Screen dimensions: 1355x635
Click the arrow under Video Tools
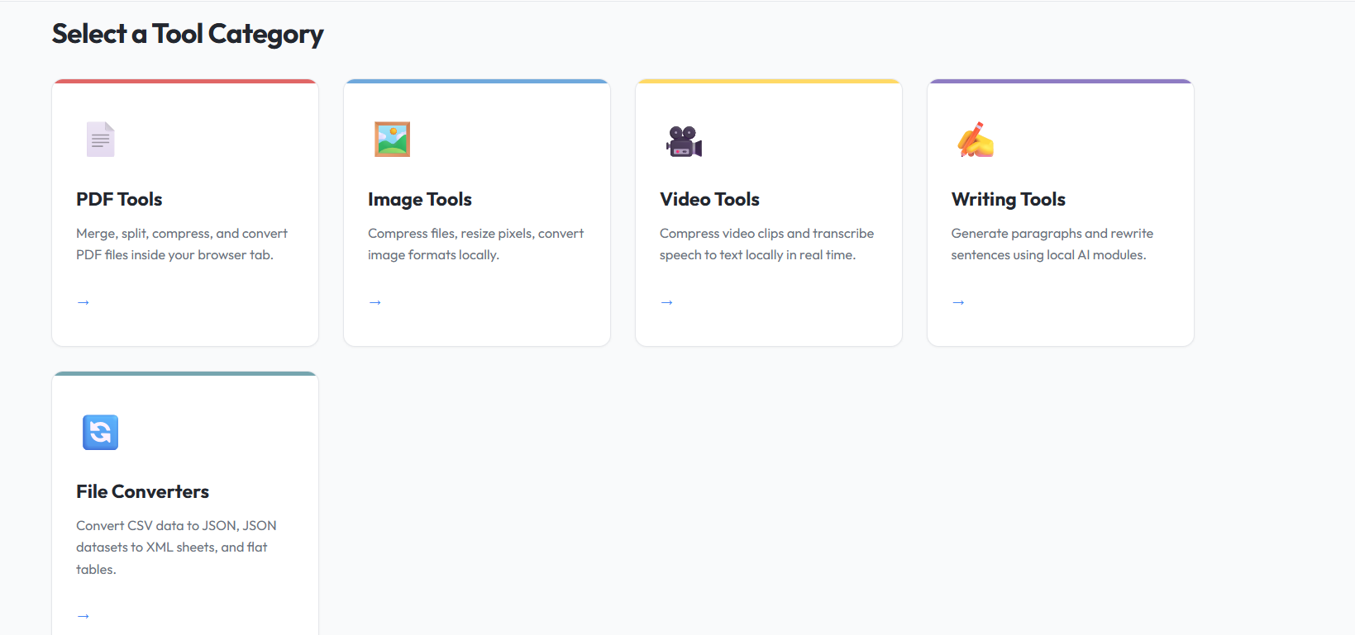pos(667,302)
